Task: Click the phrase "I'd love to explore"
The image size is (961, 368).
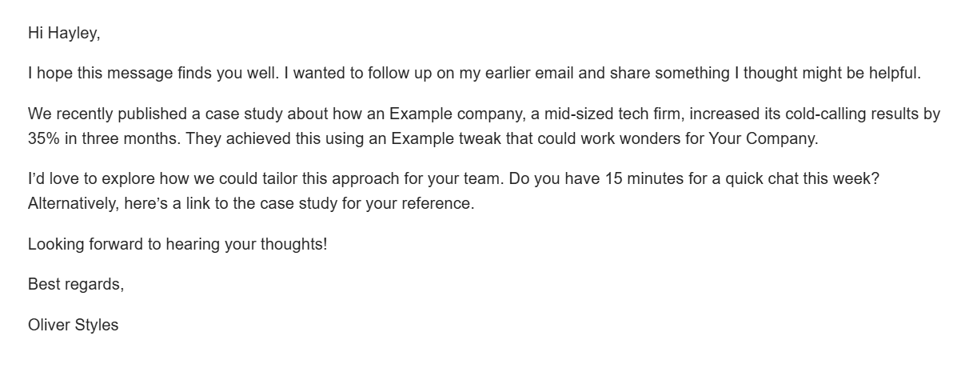Action: coord(88,179)
